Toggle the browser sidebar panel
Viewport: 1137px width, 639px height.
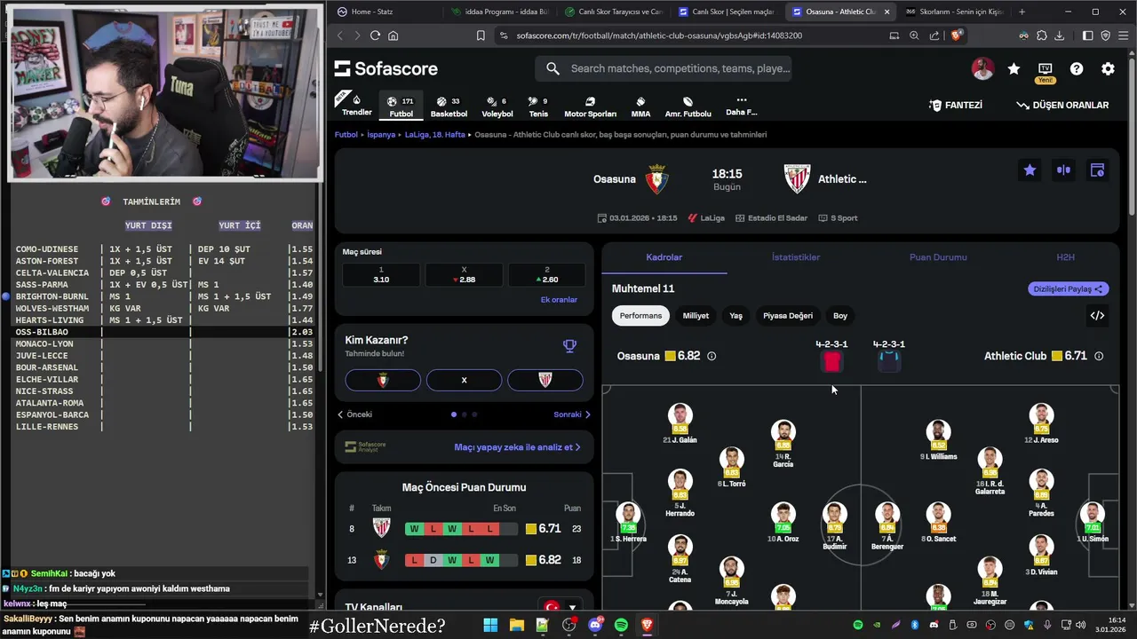pos(1088,35)
